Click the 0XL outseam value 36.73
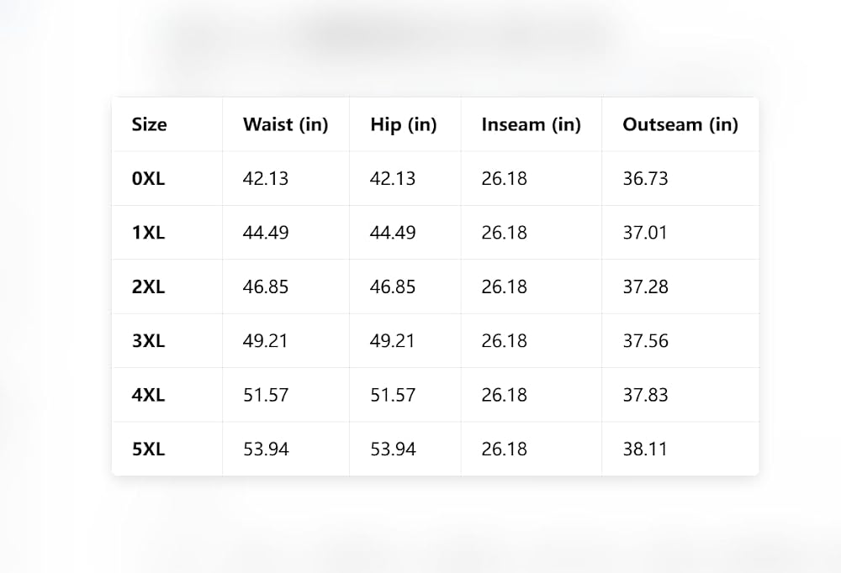The height and width of the screenshot is (573, 841). coord(645,178)
